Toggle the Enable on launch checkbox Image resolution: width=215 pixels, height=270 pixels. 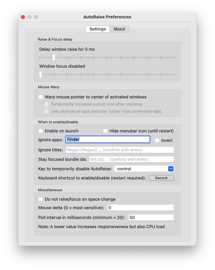click(x=41, y=131)
